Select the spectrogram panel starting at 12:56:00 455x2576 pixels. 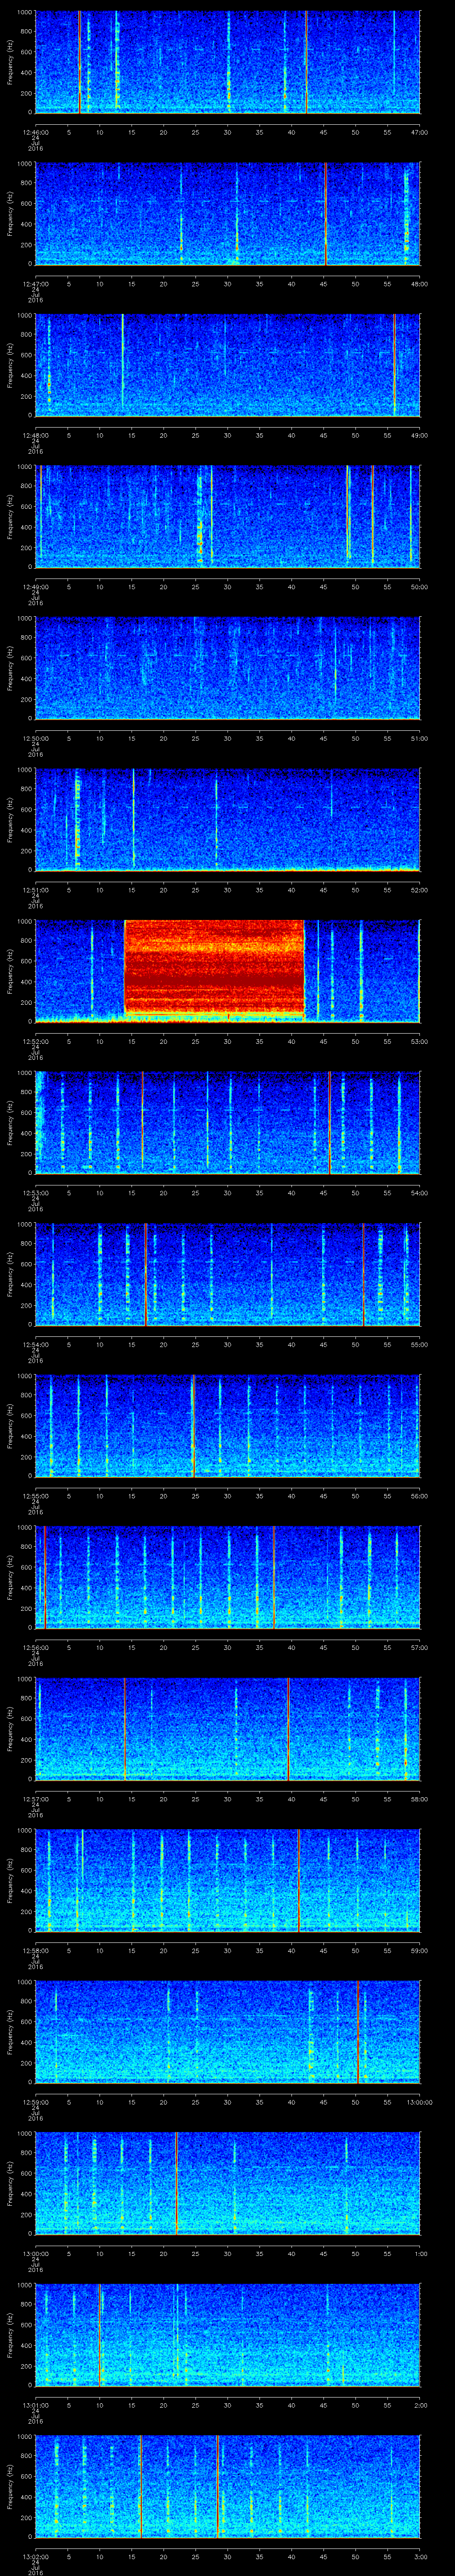pos(228,1578)
